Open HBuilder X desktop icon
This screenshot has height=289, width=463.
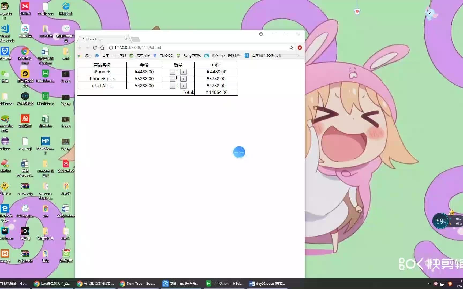[46, 98]
